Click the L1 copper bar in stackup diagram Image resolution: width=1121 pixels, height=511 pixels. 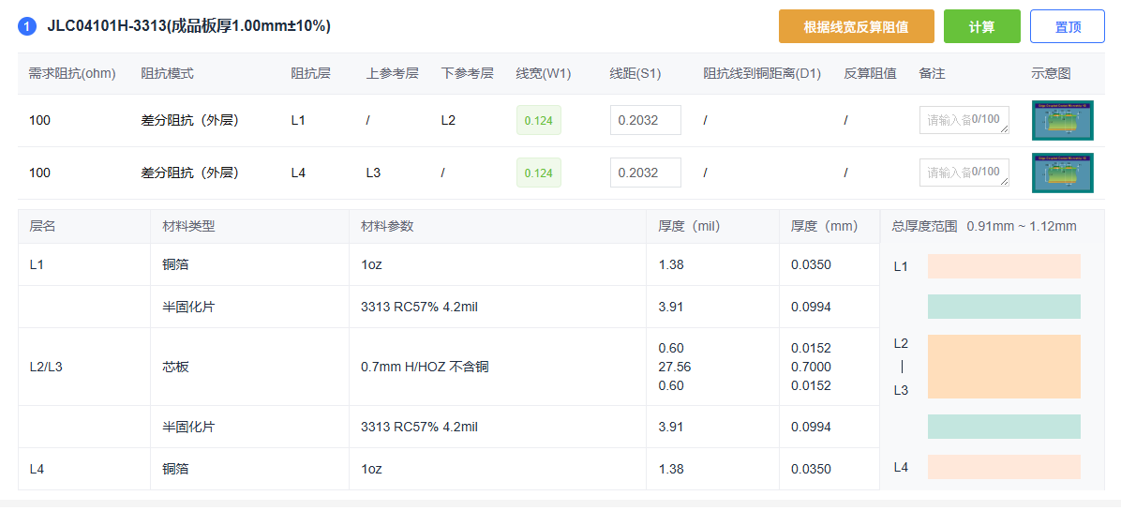[1004, 266]
